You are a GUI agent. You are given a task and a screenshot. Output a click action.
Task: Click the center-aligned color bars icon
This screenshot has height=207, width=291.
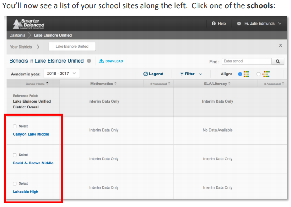(x=266, y=74)
